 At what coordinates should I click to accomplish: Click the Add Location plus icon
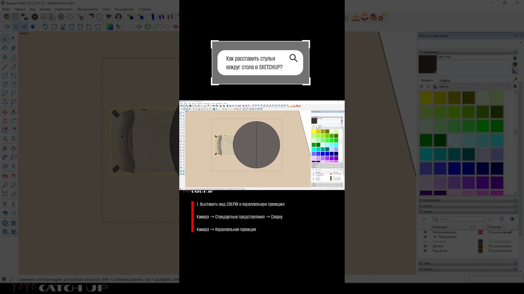[34, 17]
